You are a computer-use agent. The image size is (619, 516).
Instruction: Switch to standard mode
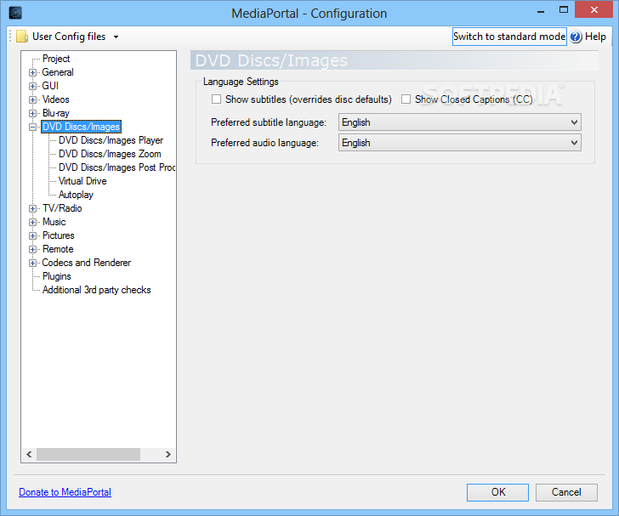(x=509, y=37)
